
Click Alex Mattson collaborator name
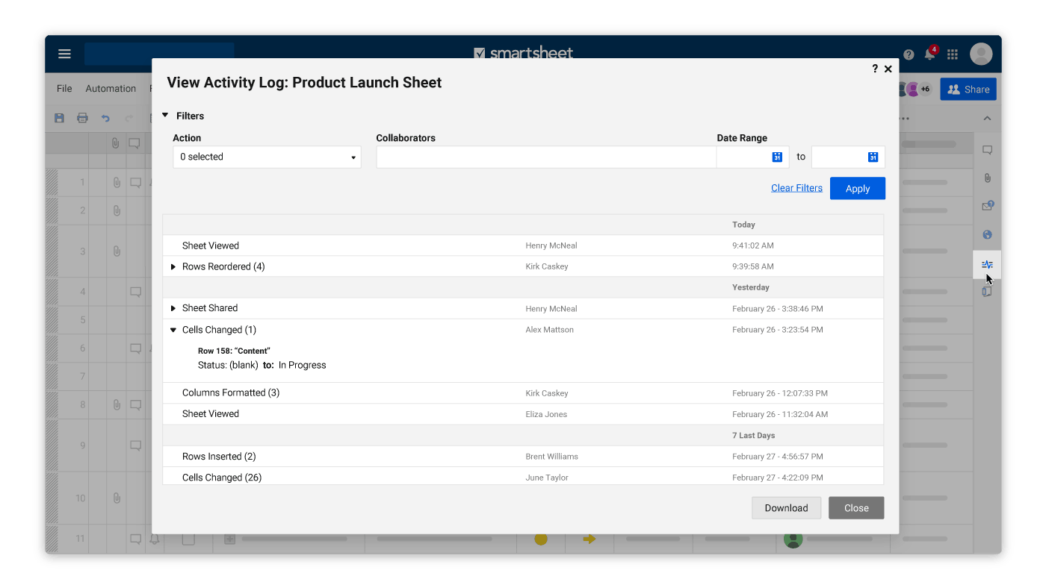[550, 330]
